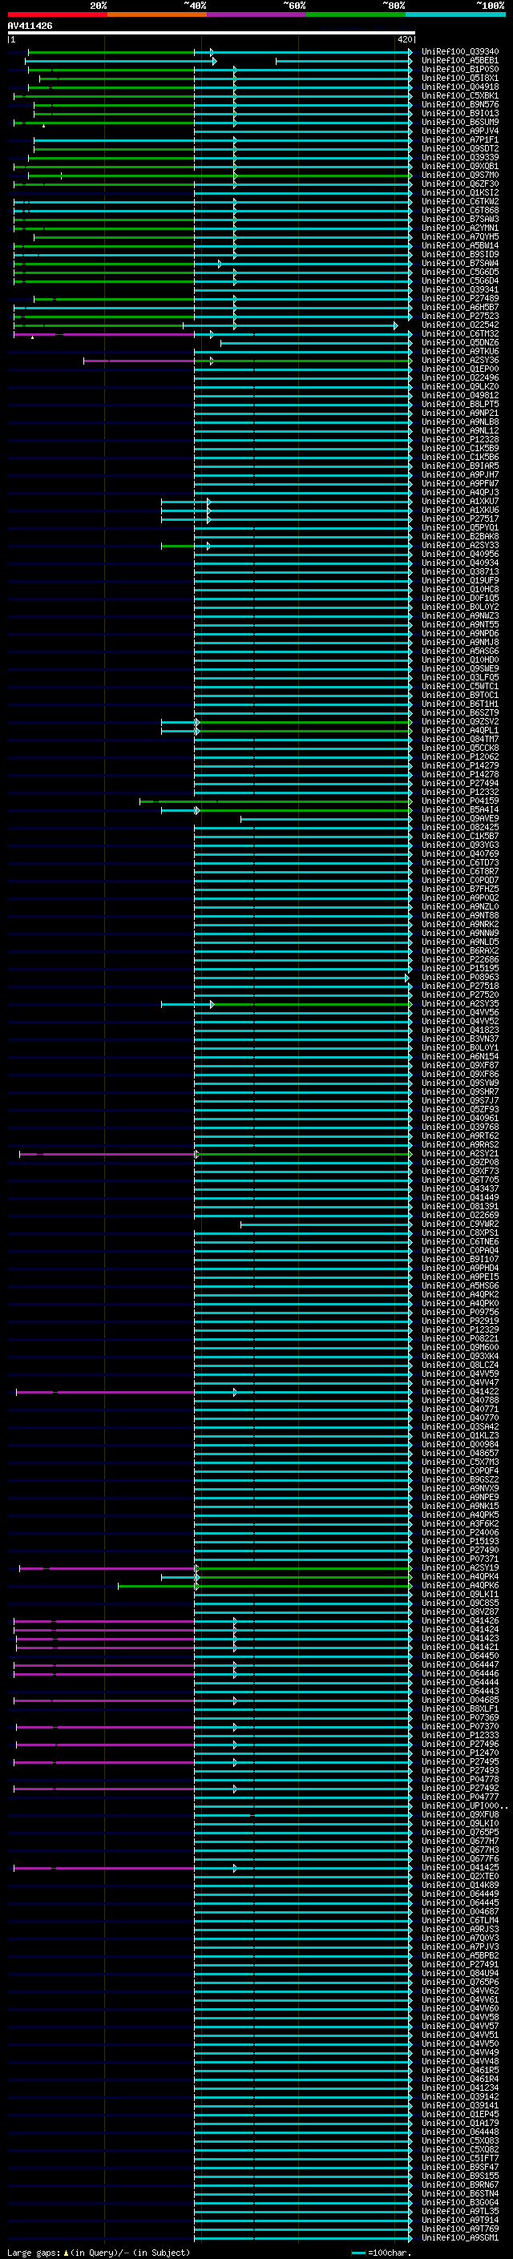Click the red segment of the identity legend
The height and width of the screenshot is (2259, 513).
click(x=57, y=14)
